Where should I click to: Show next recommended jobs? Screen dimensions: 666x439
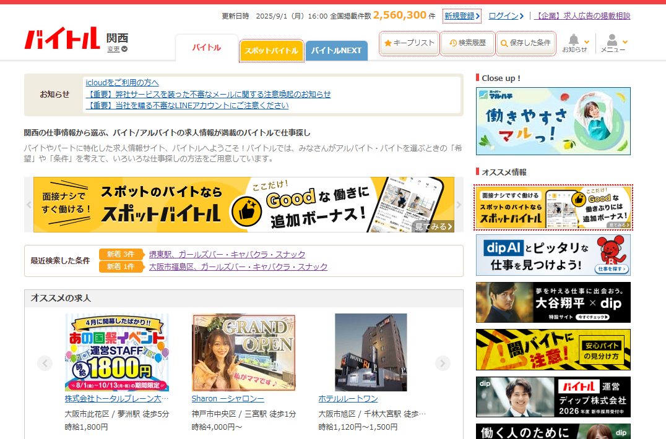pyautogui.click(x=443, y=363)
